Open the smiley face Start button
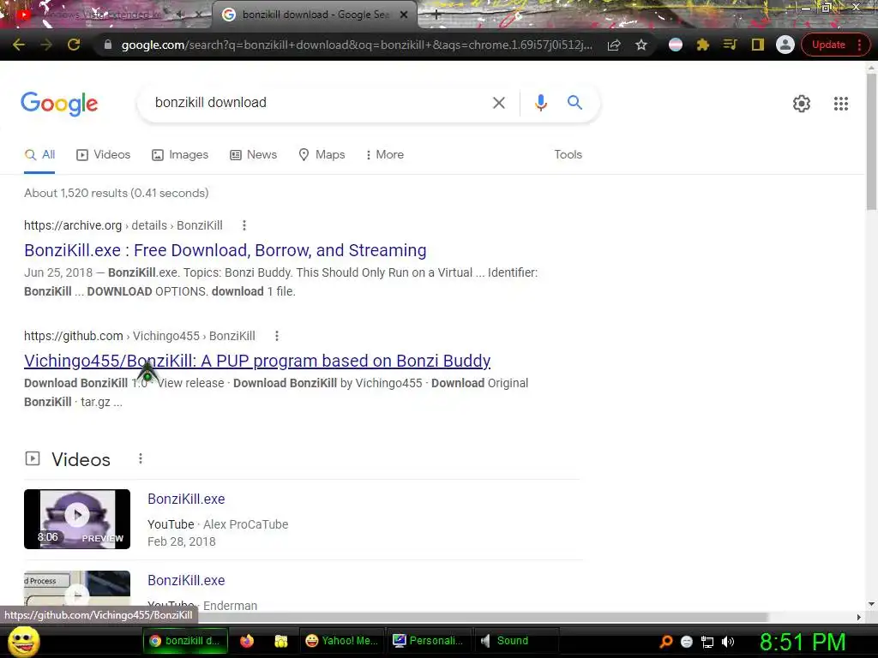 pos(23,641)
